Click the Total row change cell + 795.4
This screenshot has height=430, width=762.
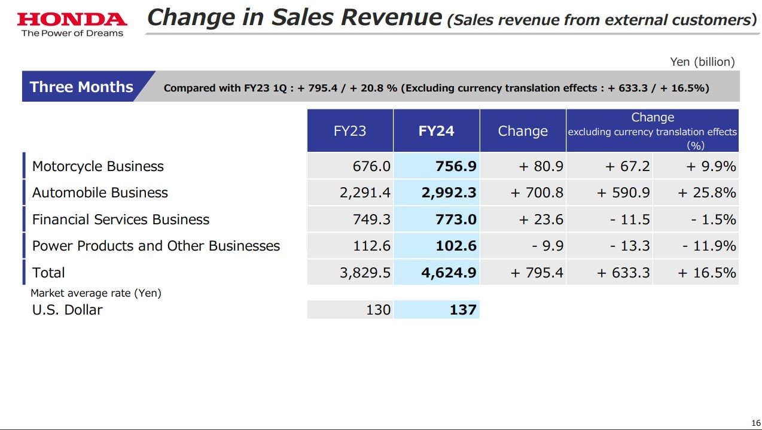tap(537, 273)
